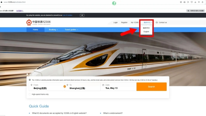
Task: Open My 12306 link
Action: coord(135,22)
